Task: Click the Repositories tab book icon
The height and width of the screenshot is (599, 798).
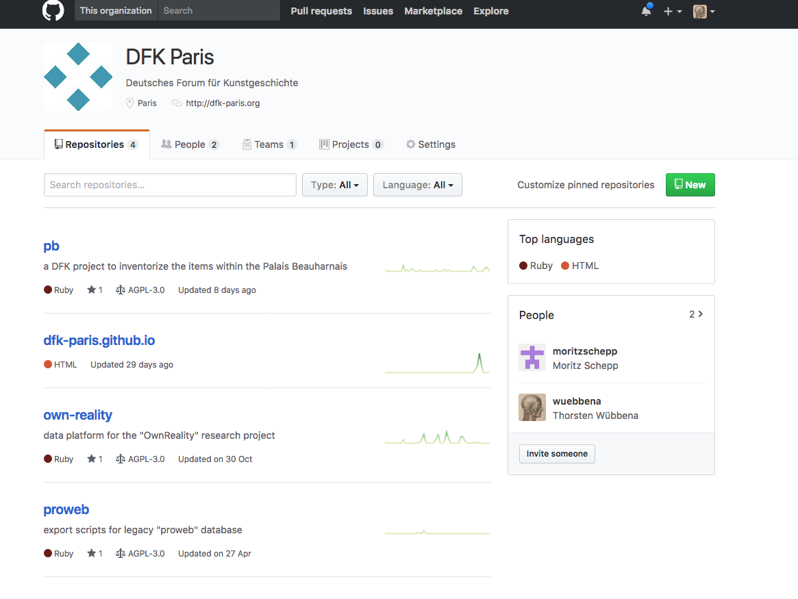Action: point(58,144)
